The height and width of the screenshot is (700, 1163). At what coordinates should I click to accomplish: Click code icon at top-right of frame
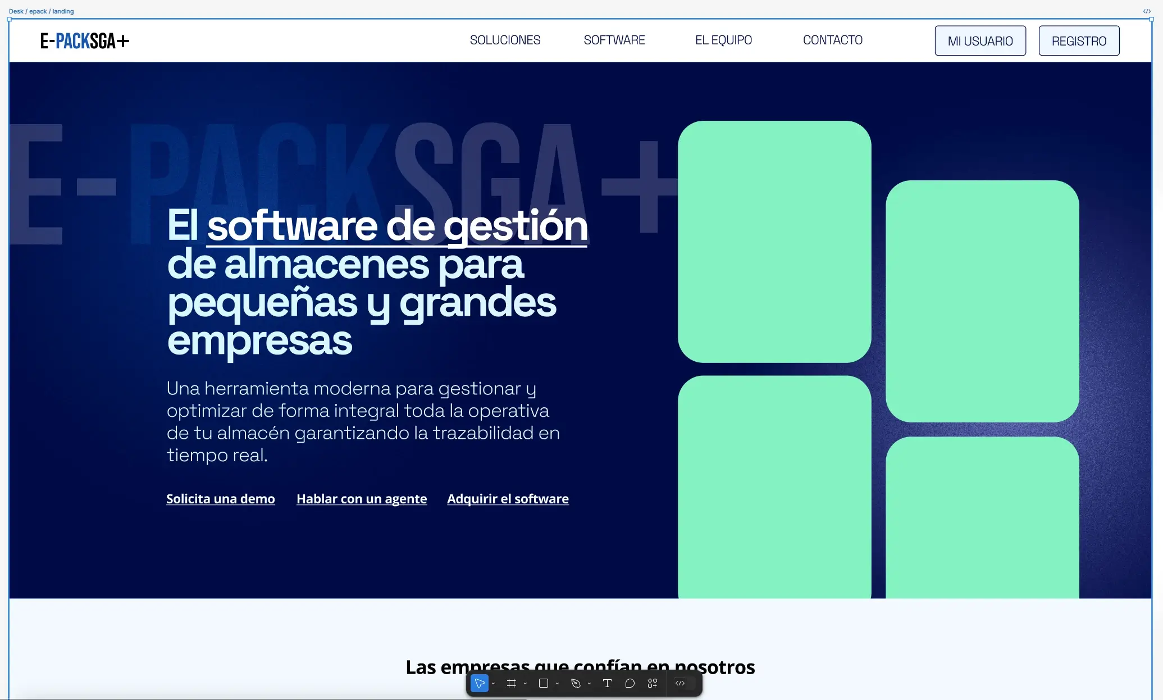pos(1147,11)
